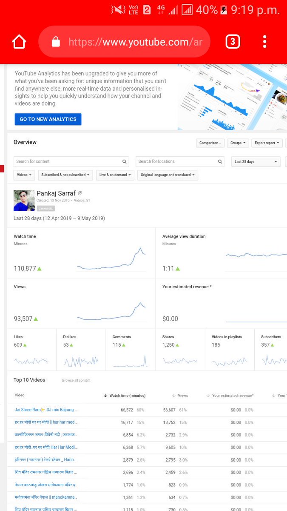This screenshot has height=511, width=287.
Task: Click the Browse all content link
Action: pos(76,380)
